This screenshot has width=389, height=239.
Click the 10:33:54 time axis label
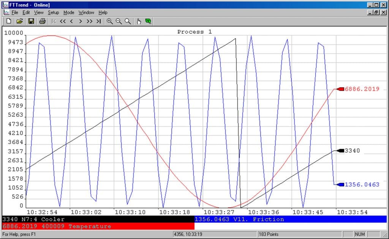tap(352, 212)
